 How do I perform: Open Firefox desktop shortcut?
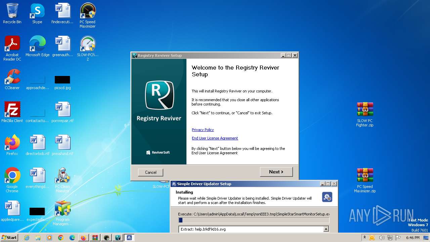click(12, 146)
